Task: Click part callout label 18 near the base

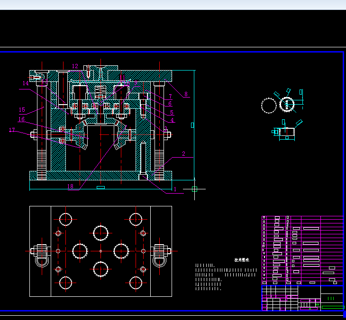Action: [70, 187]
